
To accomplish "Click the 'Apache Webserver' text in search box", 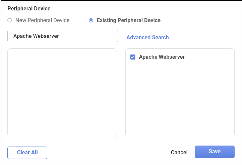I will point(36,36).
